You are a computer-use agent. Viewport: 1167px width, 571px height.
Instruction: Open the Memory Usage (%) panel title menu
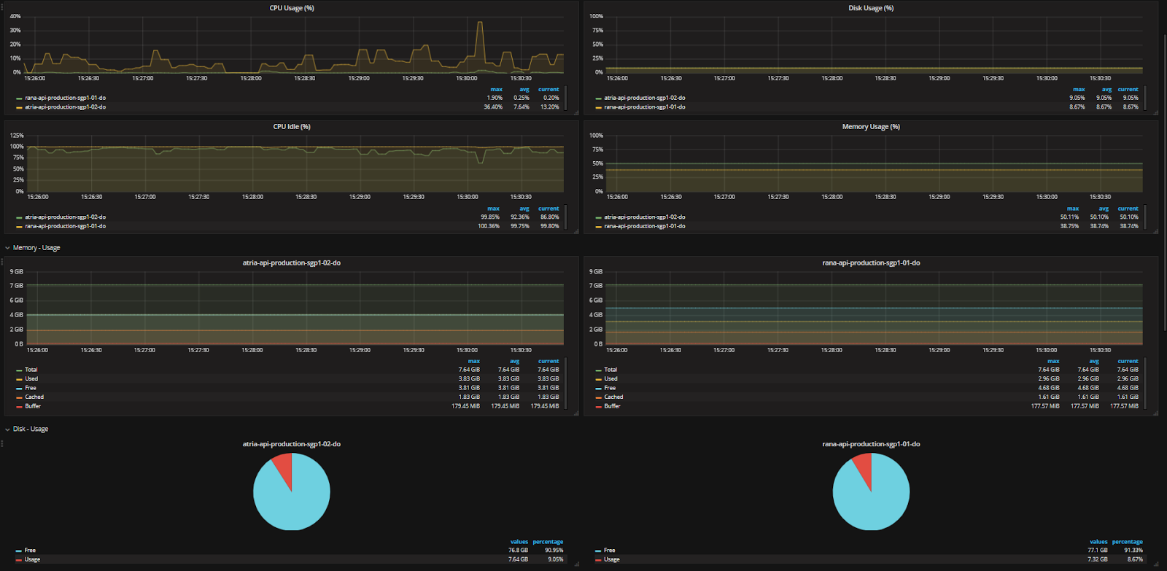tap(871, 127)
